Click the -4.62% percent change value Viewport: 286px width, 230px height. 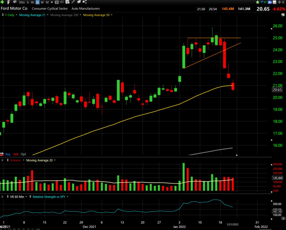click(278, 9)
